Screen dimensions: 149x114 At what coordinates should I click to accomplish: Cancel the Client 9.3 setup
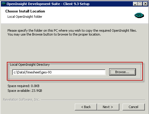tap(134, 107)
